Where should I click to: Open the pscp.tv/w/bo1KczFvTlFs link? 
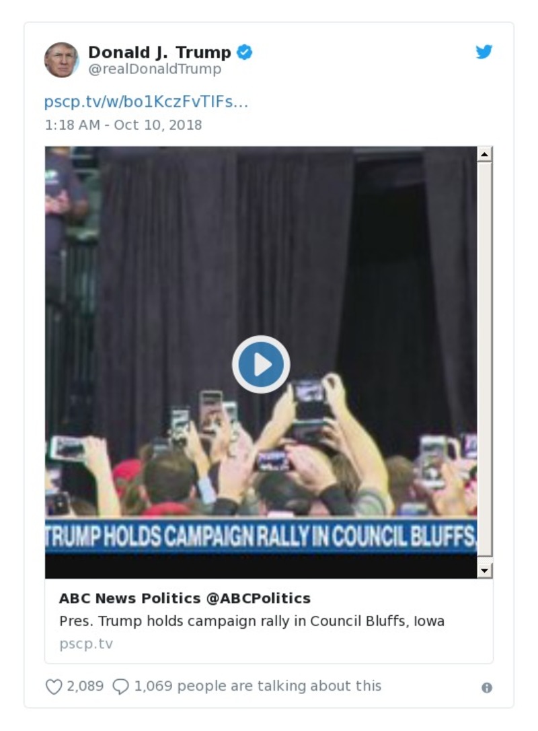pos(146,102)
